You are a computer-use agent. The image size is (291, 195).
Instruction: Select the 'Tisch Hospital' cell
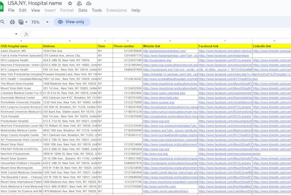(21, 116)
